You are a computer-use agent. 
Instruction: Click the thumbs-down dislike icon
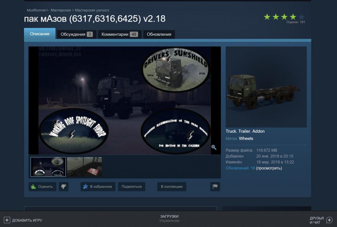(63, 187)
